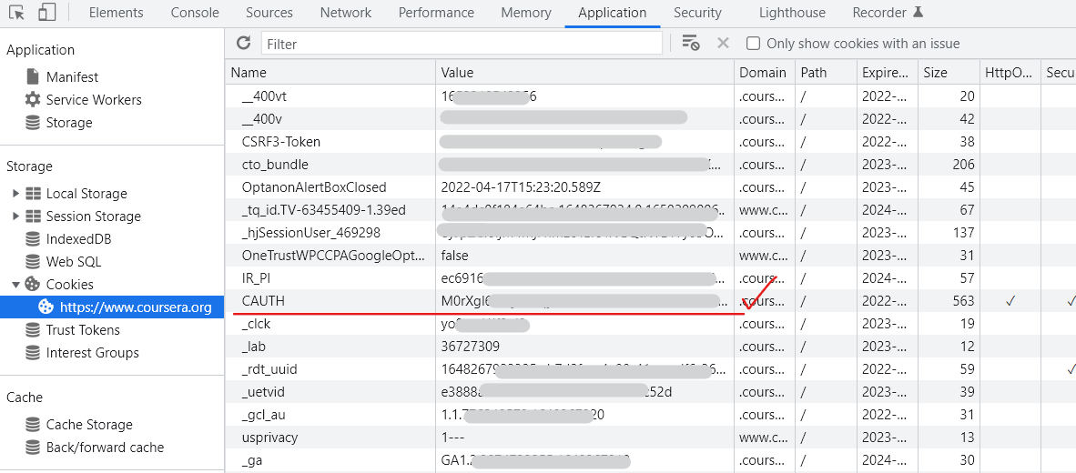Select the OptanonAlertBoxClosed cookie name
The image size is (1076, 473).
(x=314, y=187)
